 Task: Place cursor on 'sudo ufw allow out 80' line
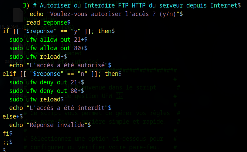[x=48, y=48]
